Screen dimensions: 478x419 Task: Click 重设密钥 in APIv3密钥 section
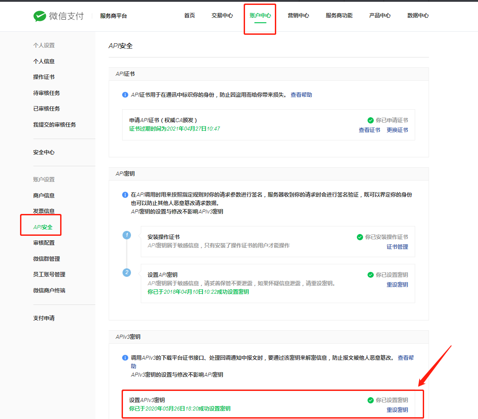click(x=397, y=410)
